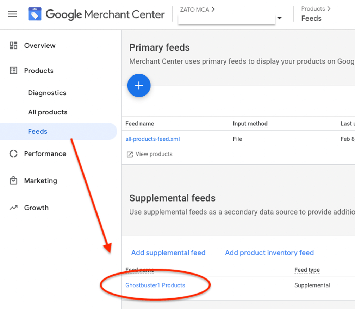
Task: Click the Products breadcrumb chevron
Action: tap(329, 9)
